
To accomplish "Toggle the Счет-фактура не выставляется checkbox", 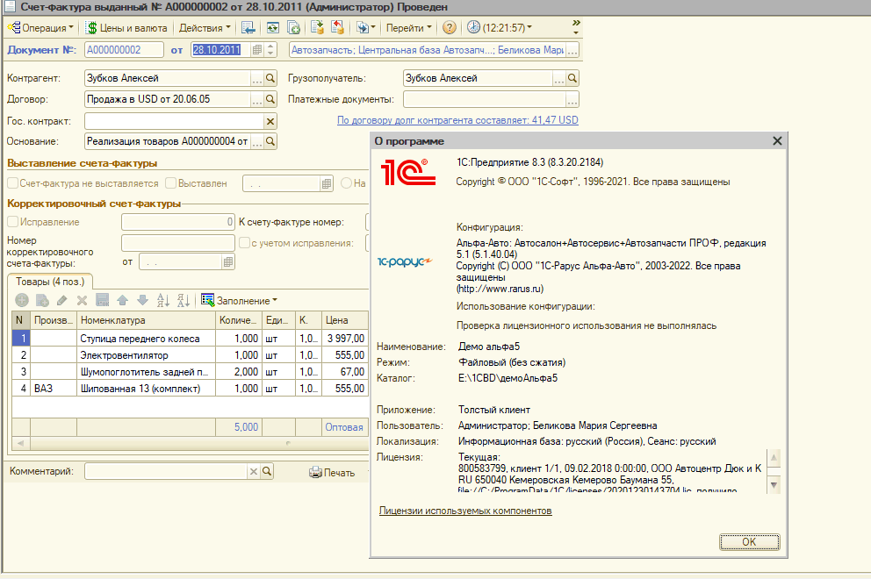I will (x=13, y=183).
